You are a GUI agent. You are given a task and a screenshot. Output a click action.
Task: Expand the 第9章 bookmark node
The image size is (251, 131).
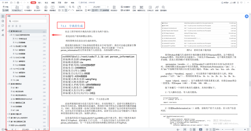pyautogui.click(x=8, y=114)
